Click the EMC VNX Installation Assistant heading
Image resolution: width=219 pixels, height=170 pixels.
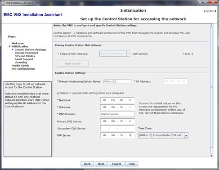pos(33,15)
